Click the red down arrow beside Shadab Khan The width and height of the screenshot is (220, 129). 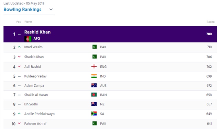[19, 57]
